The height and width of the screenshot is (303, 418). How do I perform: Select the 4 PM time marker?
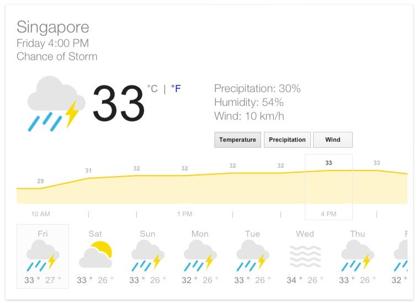click(329, 214)
